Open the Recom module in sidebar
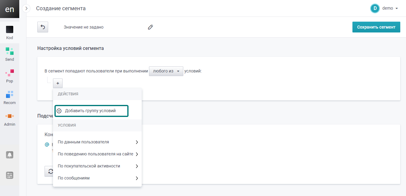406x196 pixels. [10, 98]
